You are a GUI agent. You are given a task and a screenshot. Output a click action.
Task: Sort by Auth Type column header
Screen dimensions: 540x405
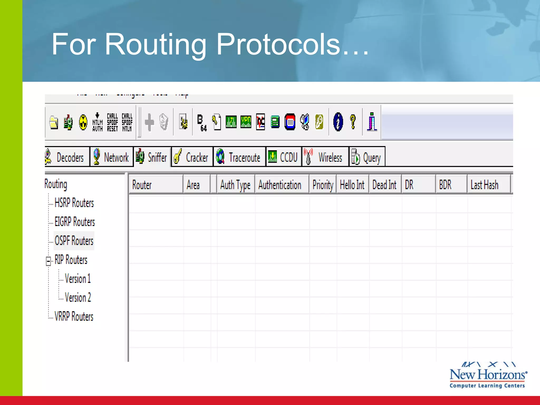[x=235, y=185]
